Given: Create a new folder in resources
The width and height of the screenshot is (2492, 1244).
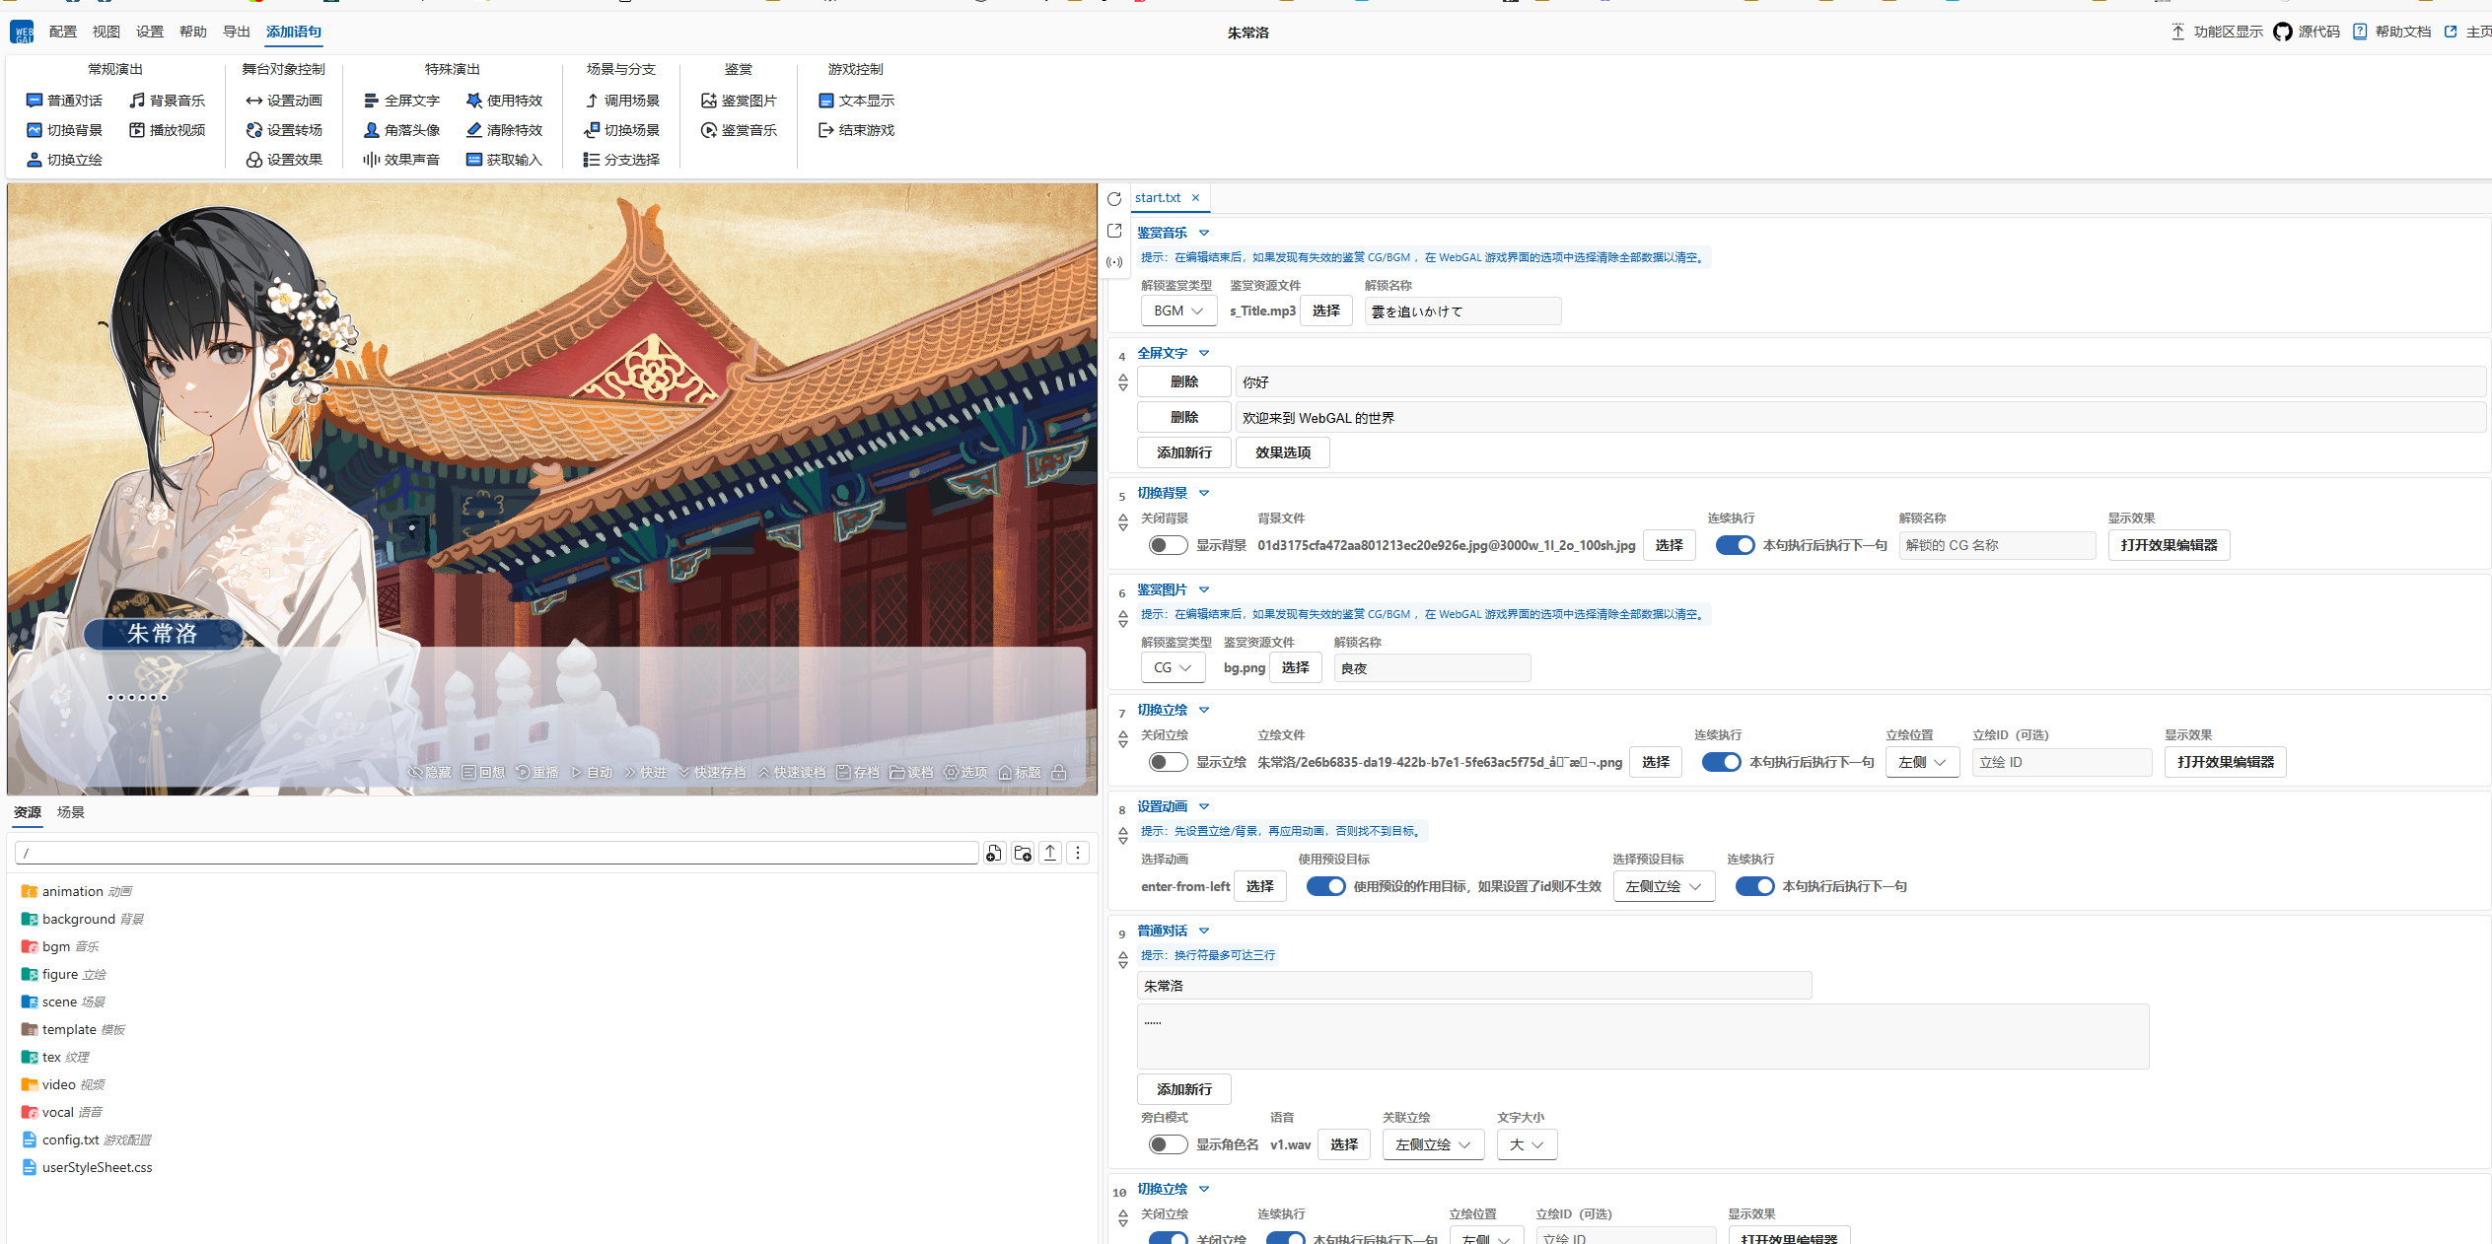Looking at the screenshot, I should tap(1023, 853).
